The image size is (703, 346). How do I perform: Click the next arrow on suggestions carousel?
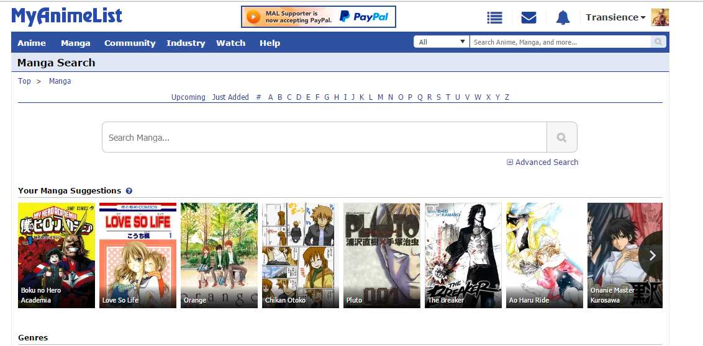[652, 255]
